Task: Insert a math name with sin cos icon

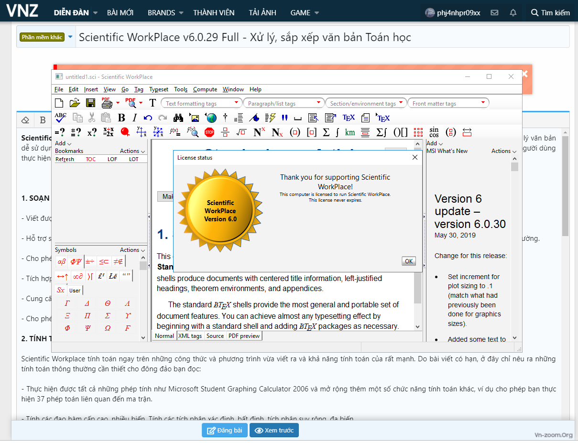Action: pyautogui.click(x=434, y=132)
